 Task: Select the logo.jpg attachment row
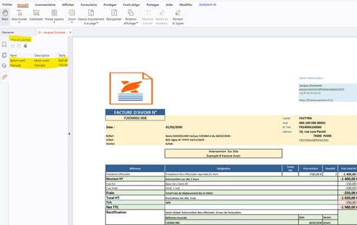coord(38,65)
